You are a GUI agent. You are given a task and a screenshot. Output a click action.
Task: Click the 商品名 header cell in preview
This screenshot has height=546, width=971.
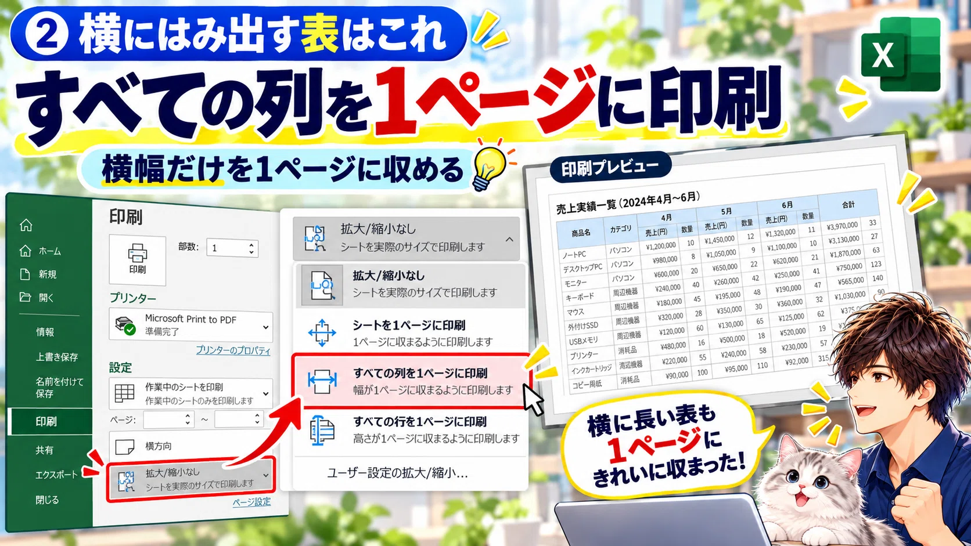point(581,233)
